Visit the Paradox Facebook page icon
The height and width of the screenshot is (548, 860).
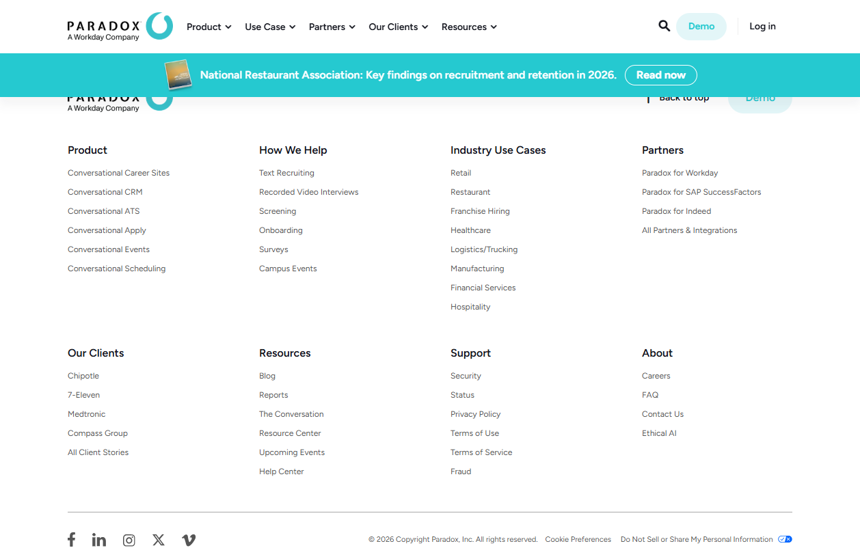[x=71, y=540]
